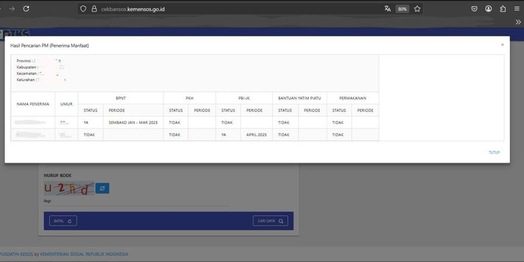The height and width of the screenshot is (262, 524).
Task: Open the shield tracking protection icon
Action: pyautogui.click(x=83, y=9)
